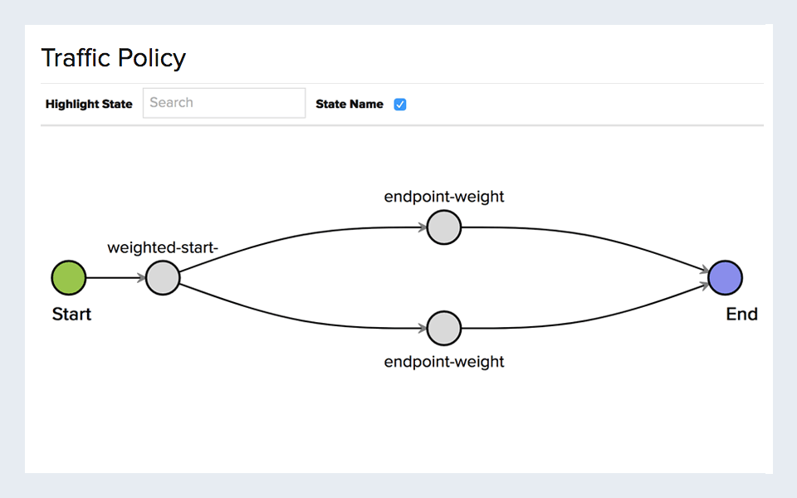Click the "End" text under purple node
Screen dimensions: 797x498
(741, 315)
